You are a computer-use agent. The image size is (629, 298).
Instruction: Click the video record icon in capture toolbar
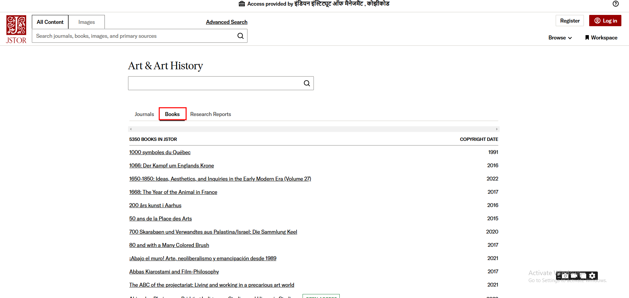pos(574,275)
